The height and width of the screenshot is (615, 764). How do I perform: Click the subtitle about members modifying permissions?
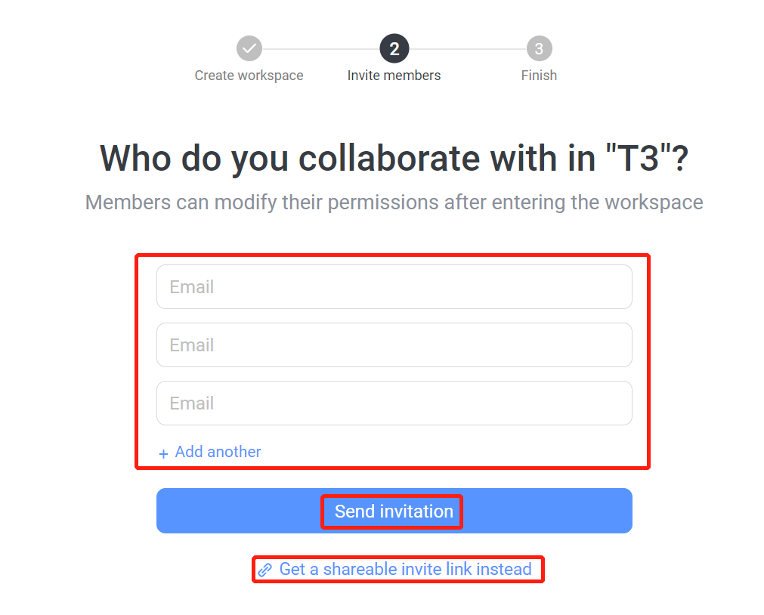(x=394, y=202)
